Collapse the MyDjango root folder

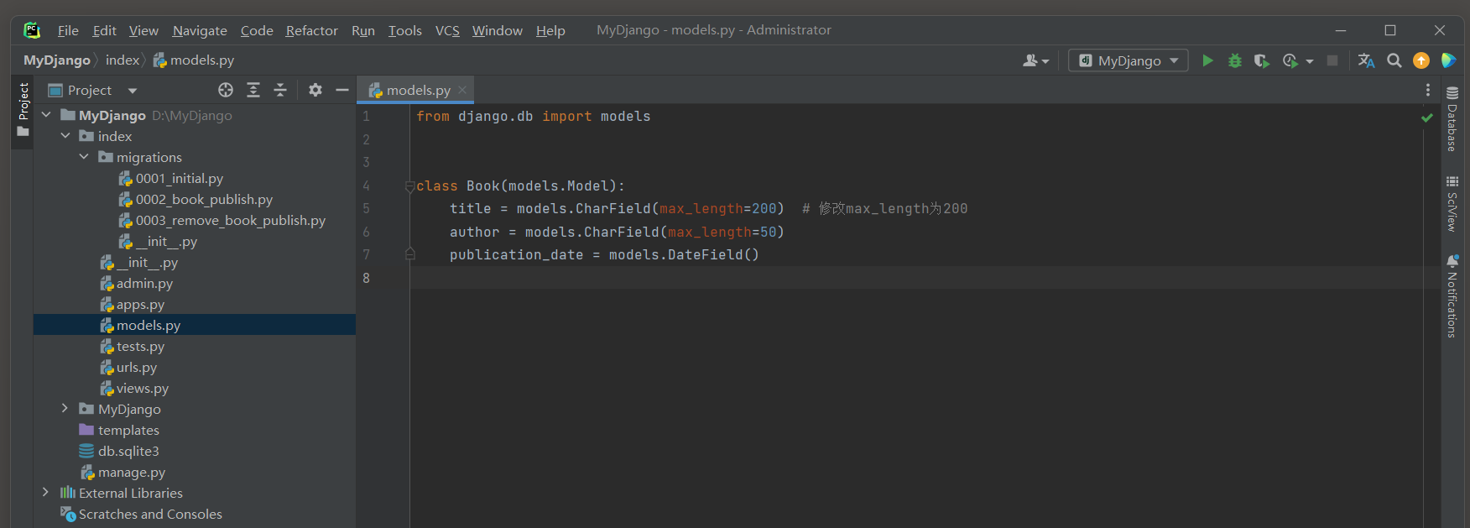[46, 115]
